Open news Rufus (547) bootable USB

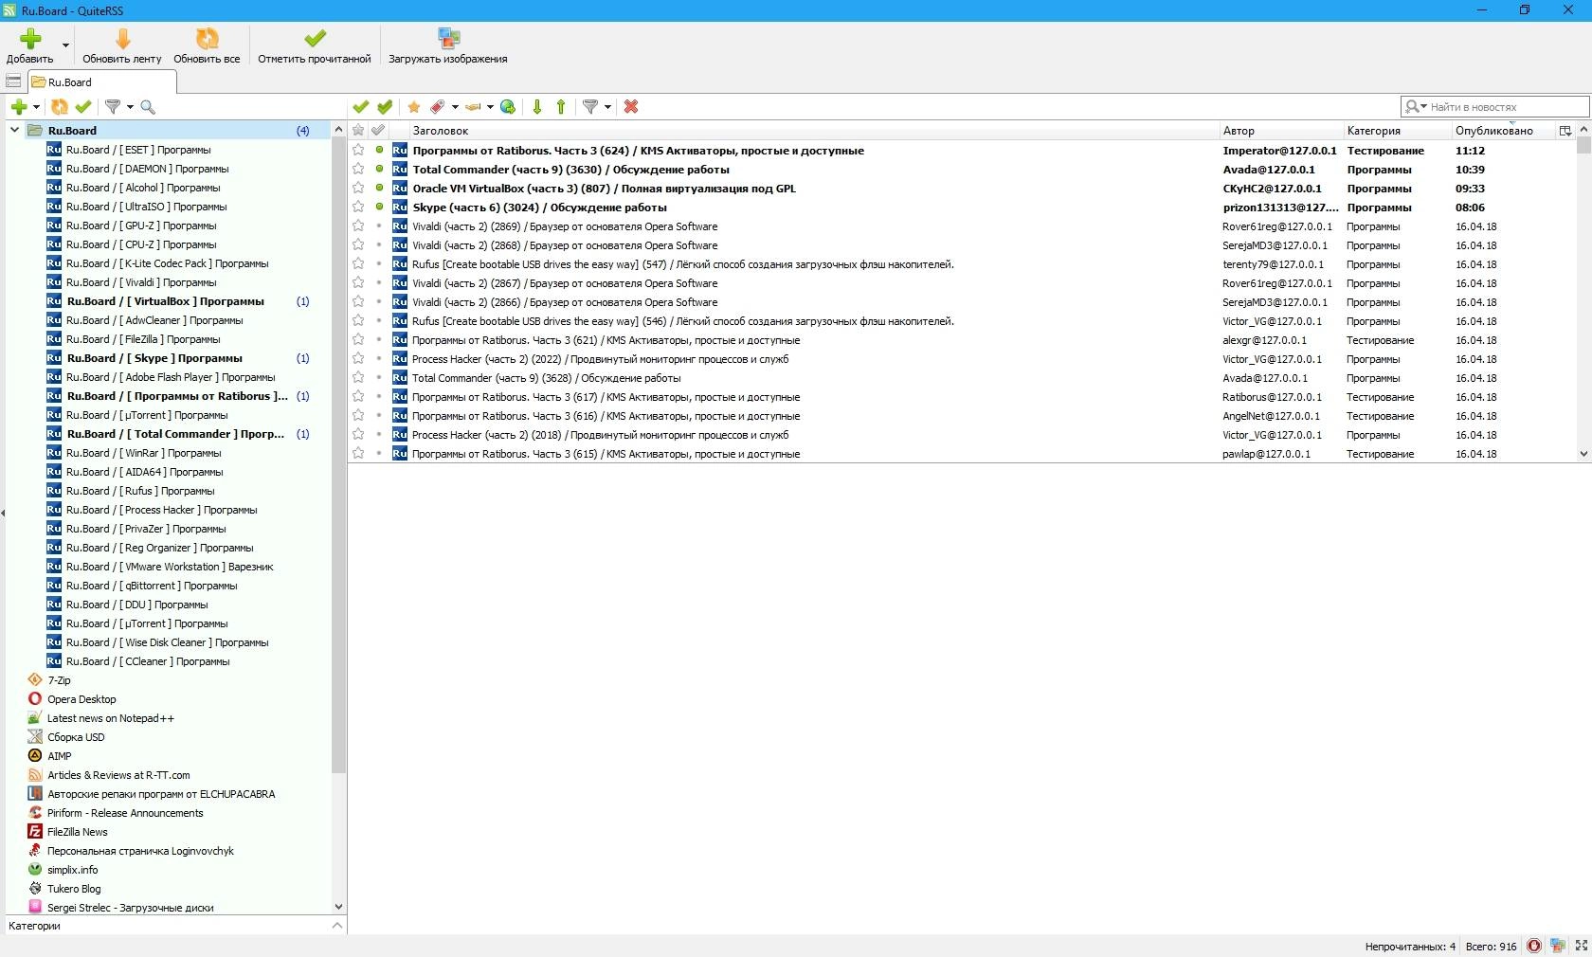click(682, 264)
